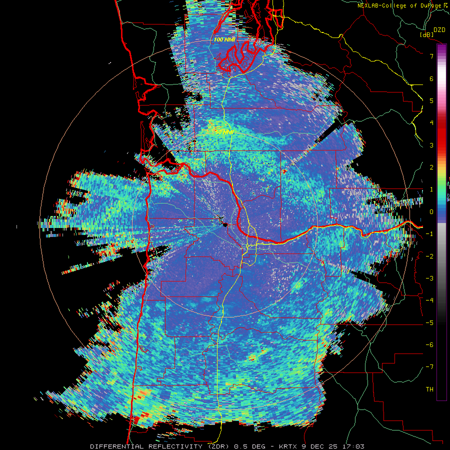Screen dimensions: 450x450
Task: Click the black radar site dot at center
Action: [225, 225]
